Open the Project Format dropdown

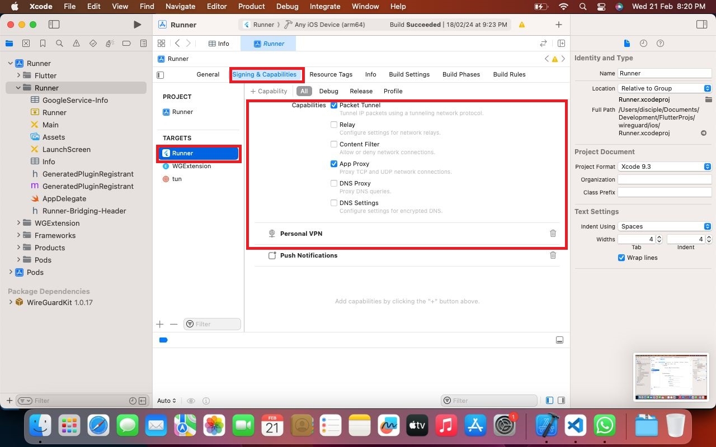[x=665, y=167]
